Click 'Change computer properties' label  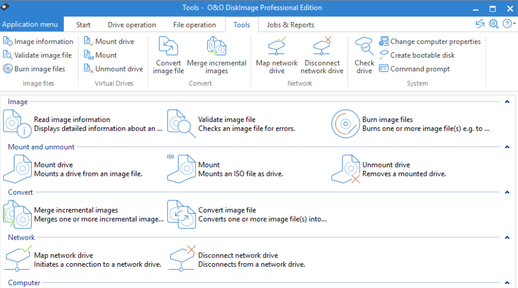(436, 41)
